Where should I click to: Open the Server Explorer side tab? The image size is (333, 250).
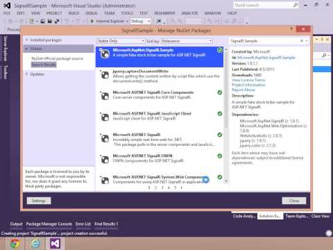(6, 49)
